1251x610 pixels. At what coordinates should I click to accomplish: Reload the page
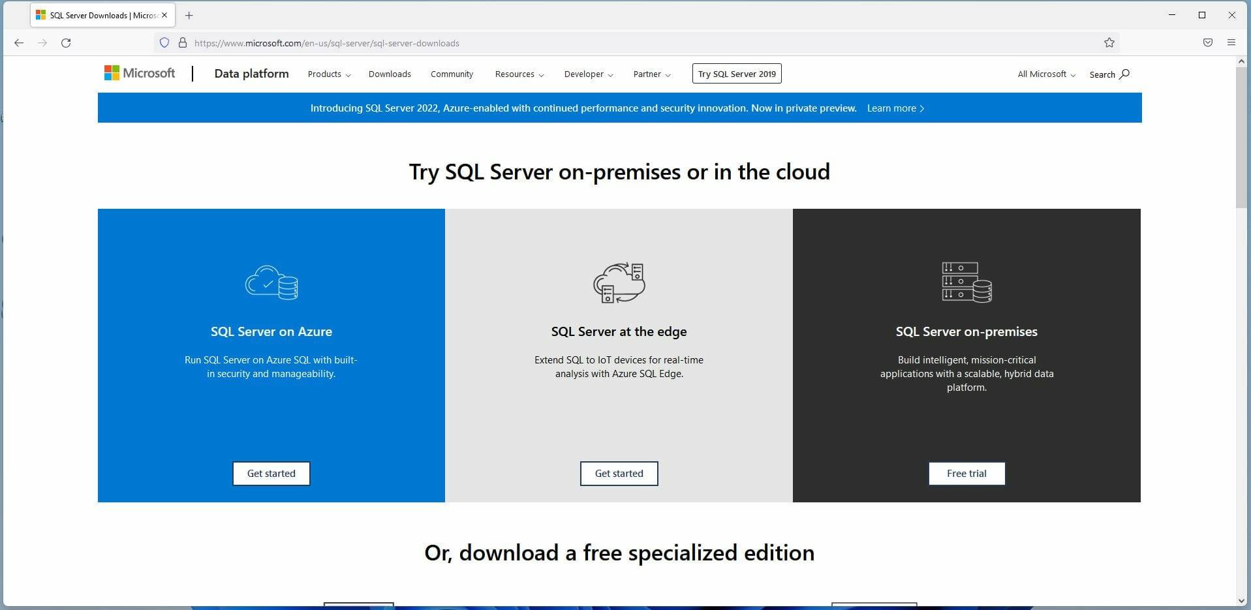click(x=66, y=42)
